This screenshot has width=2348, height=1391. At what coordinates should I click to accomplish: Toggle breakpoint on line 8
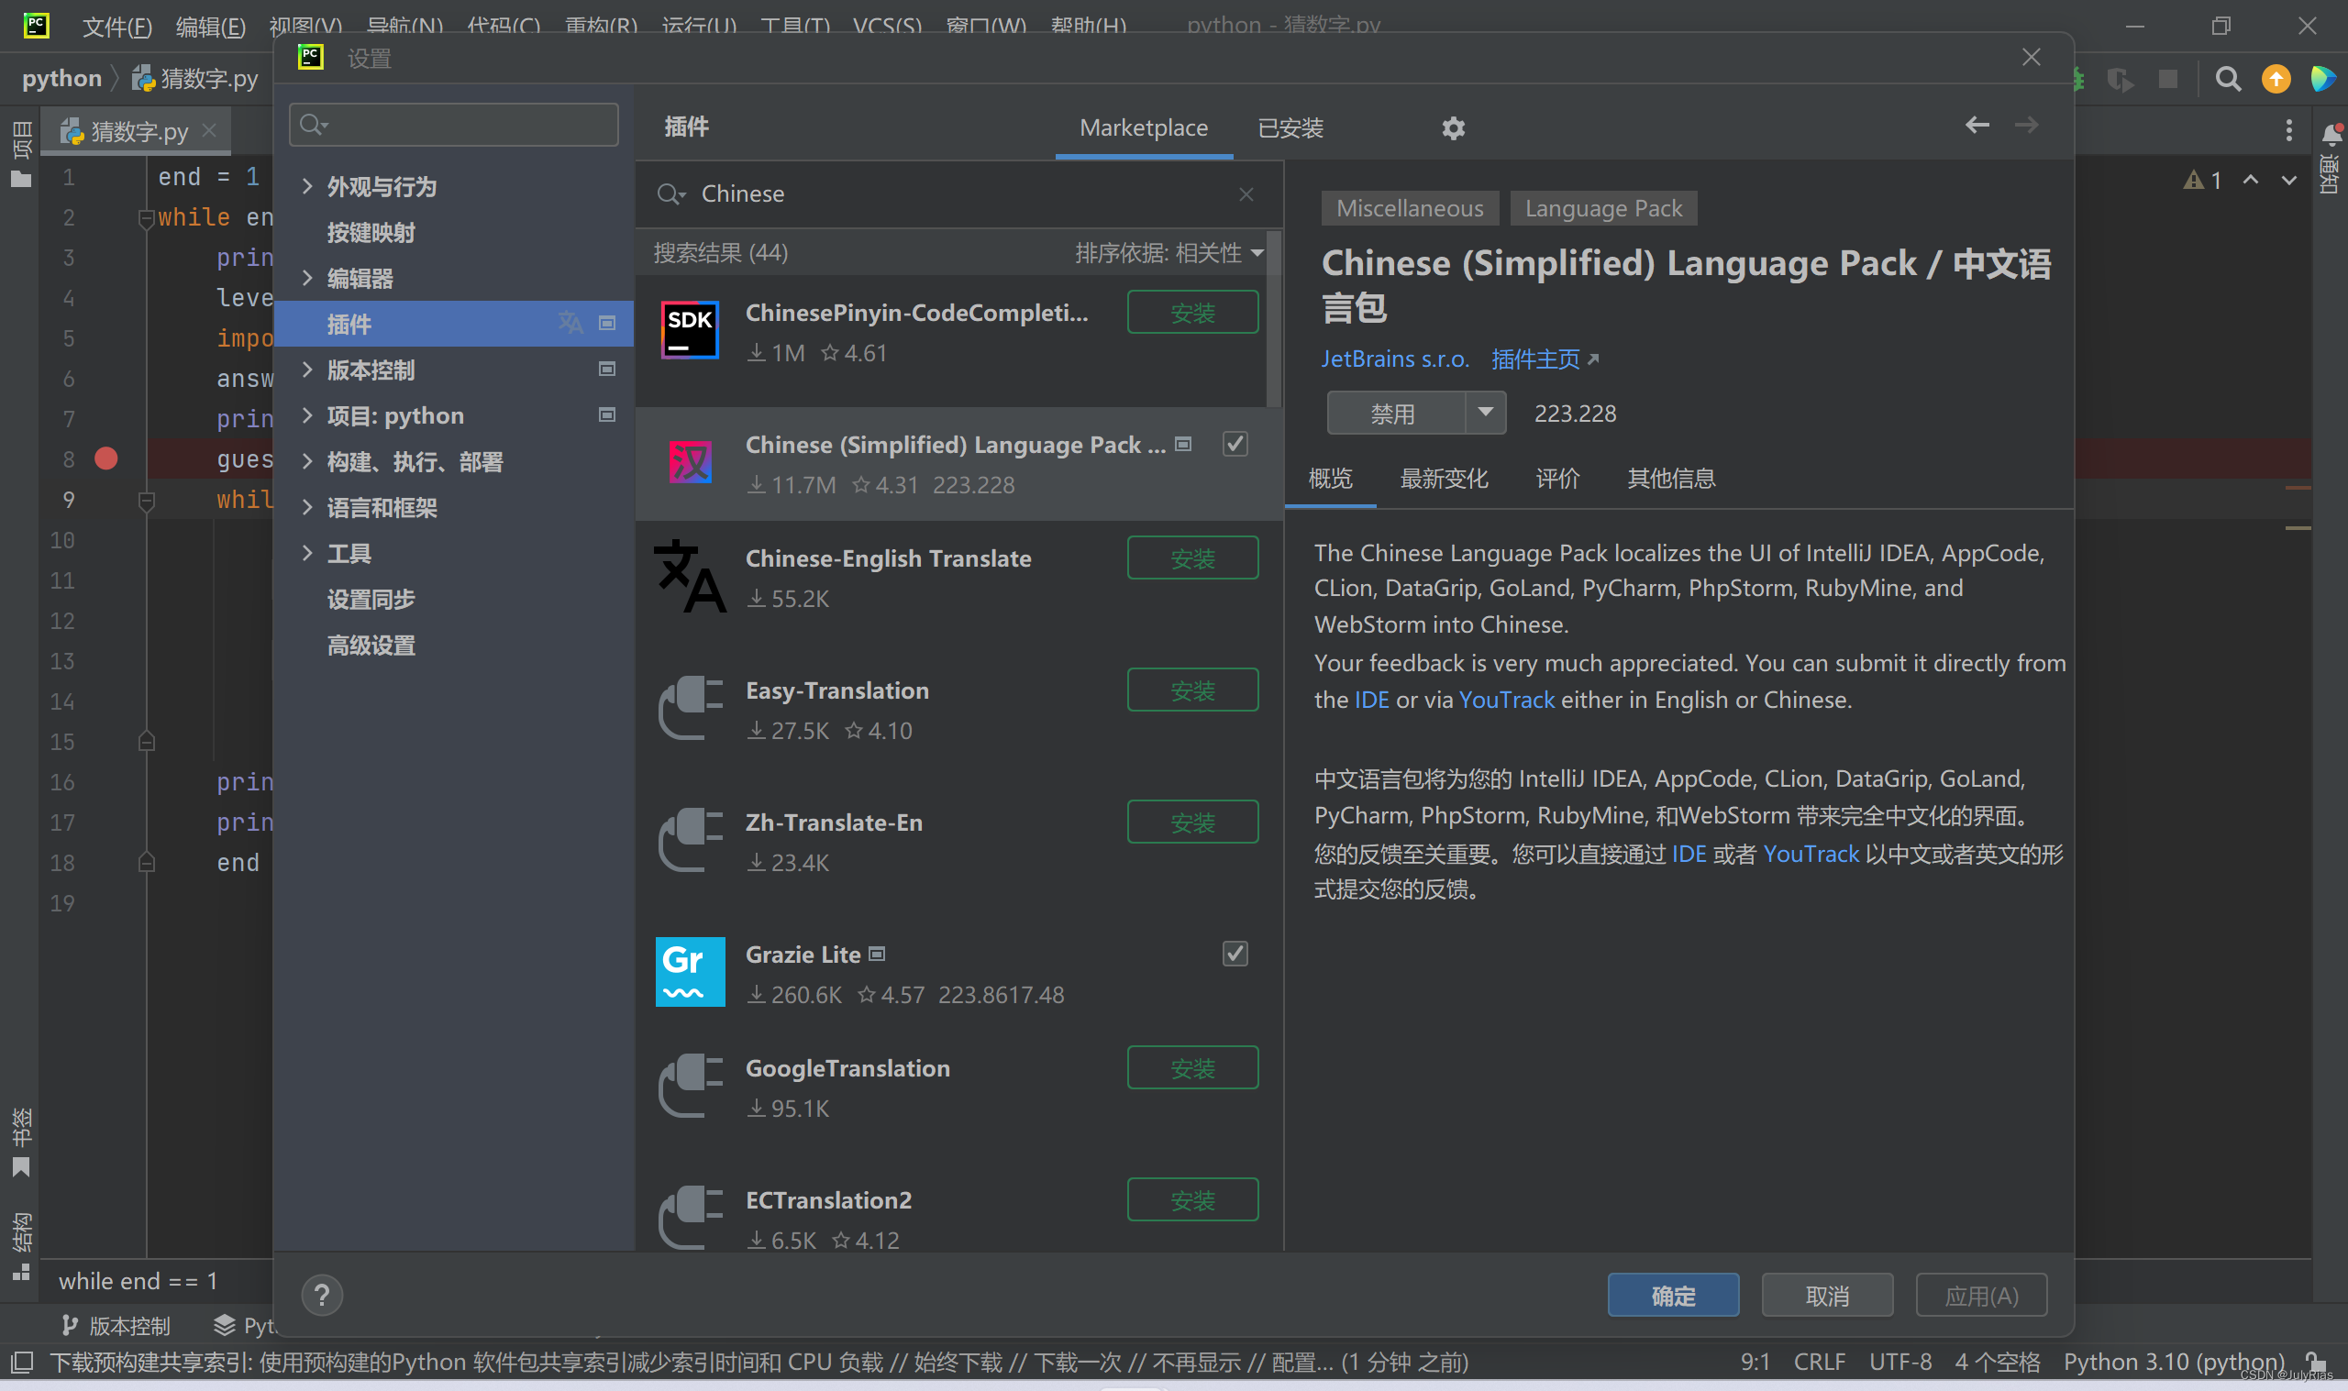point(105,458)
